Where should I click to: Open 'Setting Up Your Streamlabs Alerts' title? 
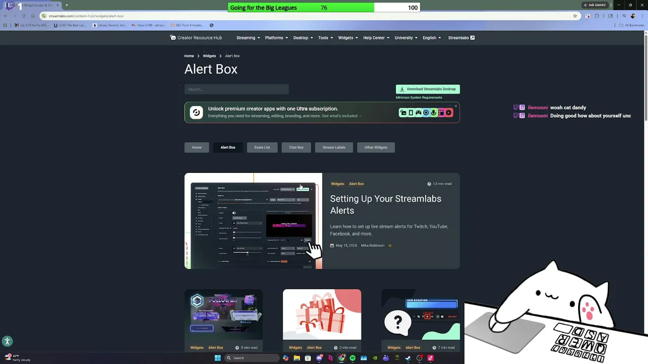coord(386,204)
